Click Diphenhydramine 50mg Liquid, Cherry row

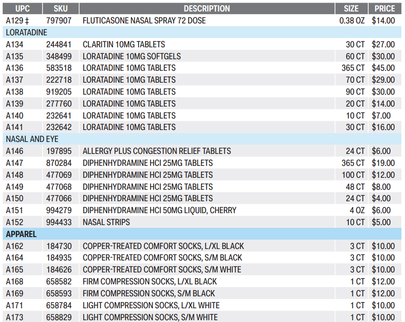coord(159,211)
